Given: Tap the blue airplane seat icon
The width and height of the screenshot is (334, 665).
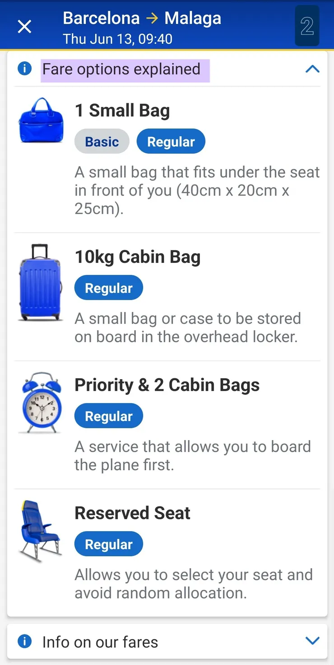Looking at the screenshot, I should point(40,531).
